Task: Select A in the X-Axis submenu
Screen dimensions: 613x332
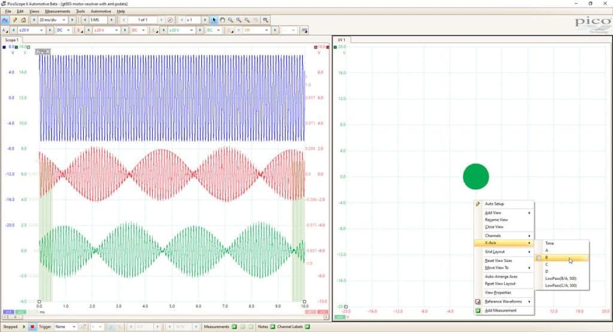Action: point(562,251)
